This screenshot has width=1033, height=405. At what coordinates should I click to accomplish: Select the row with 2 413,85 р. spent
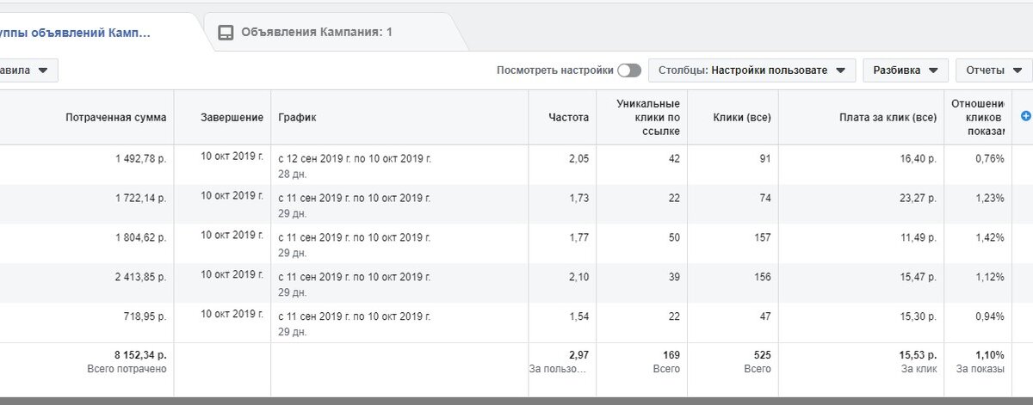click(x=516, y=283)
